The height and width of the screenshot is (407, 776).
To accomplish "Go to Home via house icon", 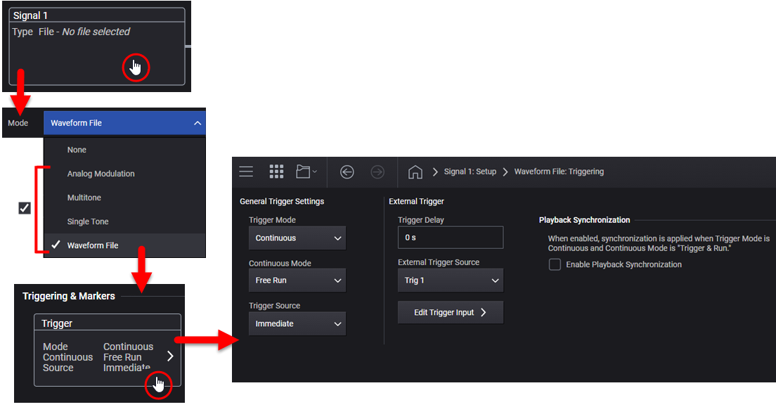I will point(415,172).
